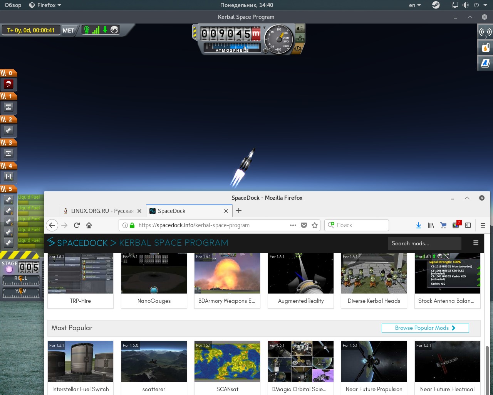The image size is (493, 395).
Task: Open the SpaceDock site hamburger menu
Action: point(476,243)
